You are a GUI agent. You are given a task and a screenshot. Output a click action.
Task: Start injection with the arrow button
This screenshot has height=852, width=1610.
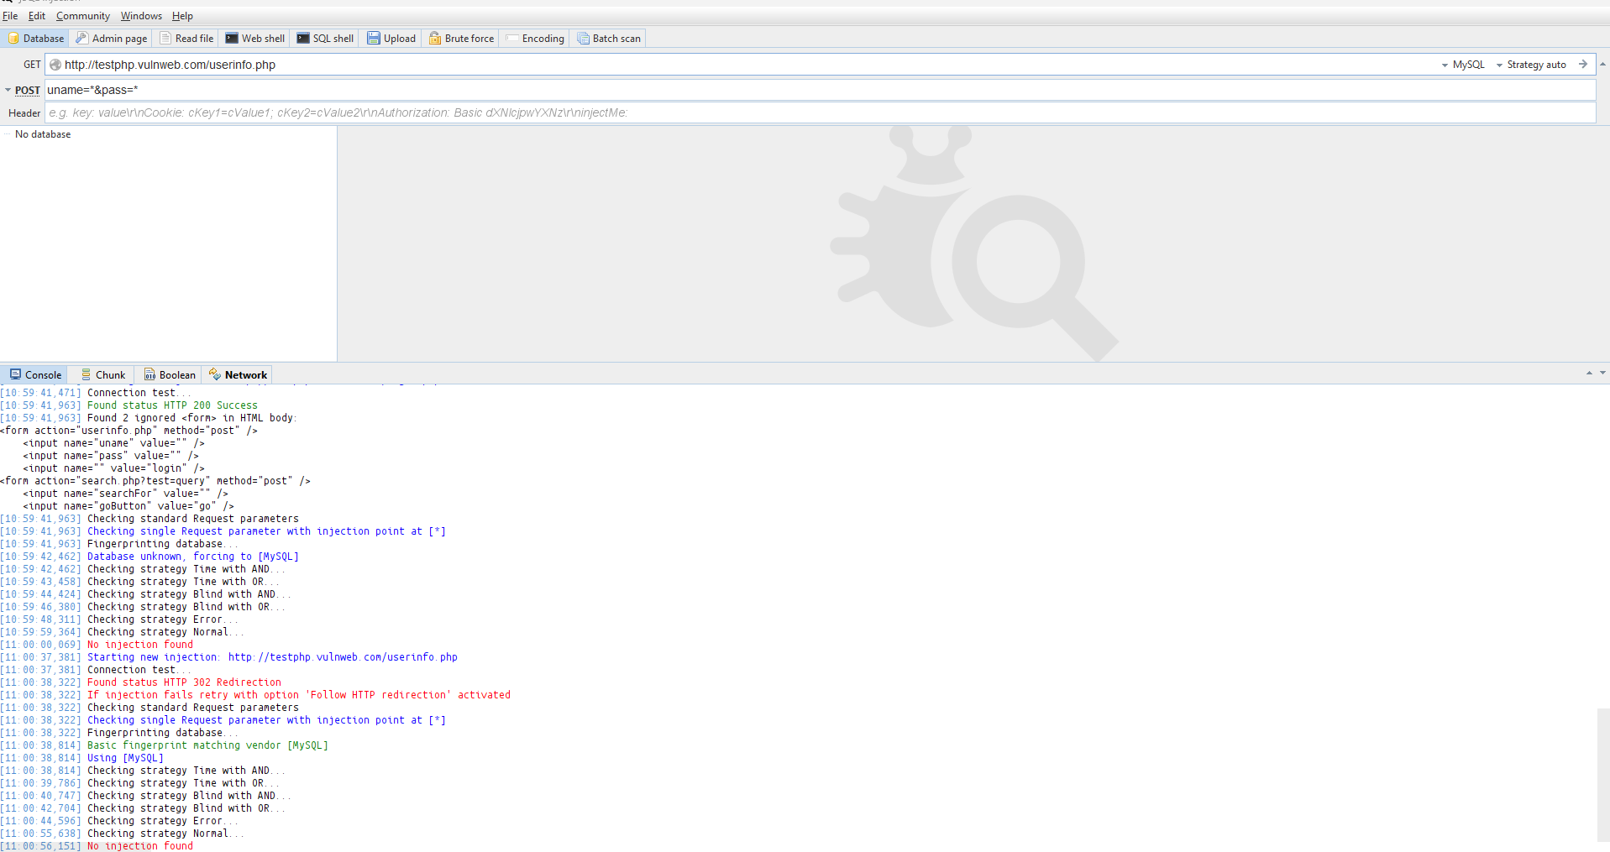pyautogui.click(x=1581, y=64)
